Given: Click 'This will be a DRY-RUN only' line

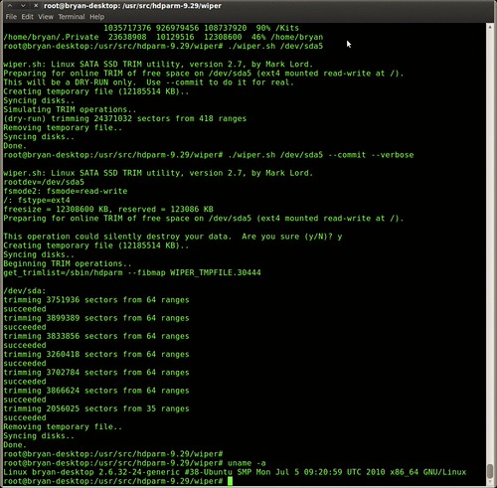Looking at the screenshot, I should tap(148, 82).
